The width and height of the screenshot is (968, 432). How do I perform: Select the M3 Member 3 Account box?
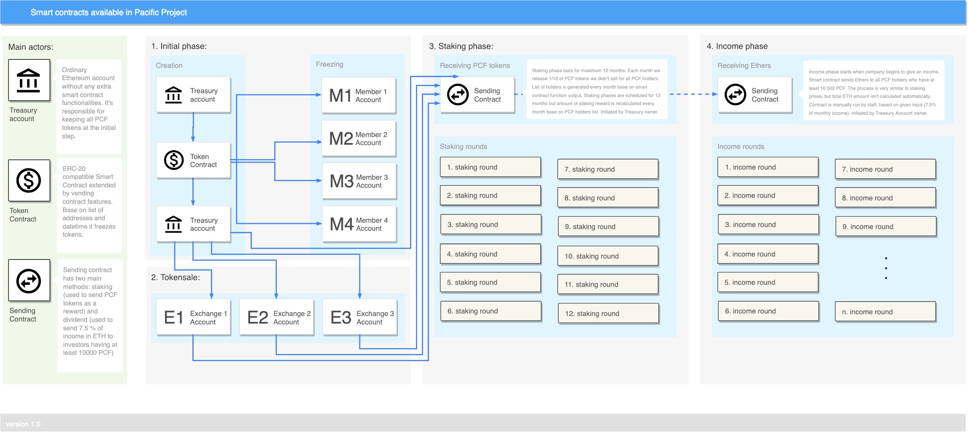pyautogui.click(x=359, y=181)
